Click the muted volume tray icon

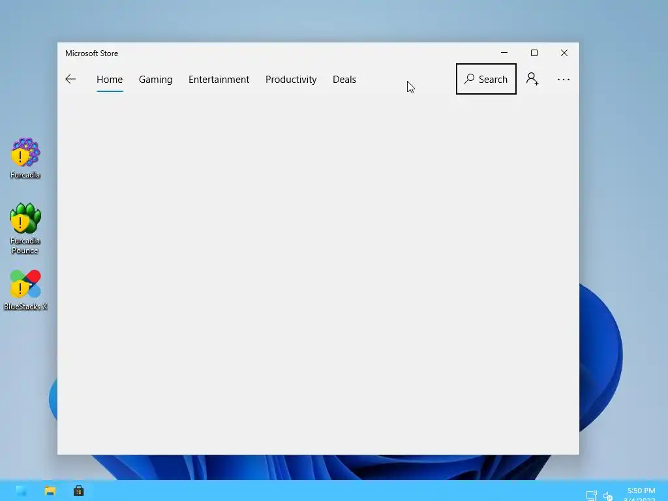coord(608,496)
